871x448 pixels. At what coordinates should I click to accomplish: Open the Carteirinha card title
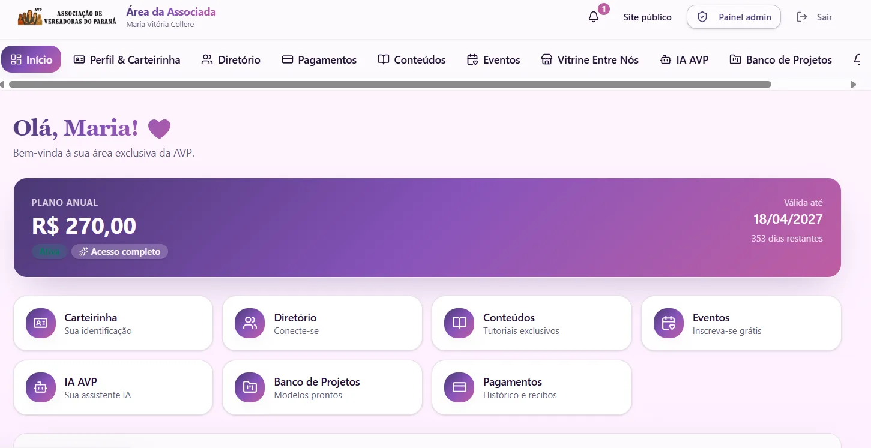91,317
